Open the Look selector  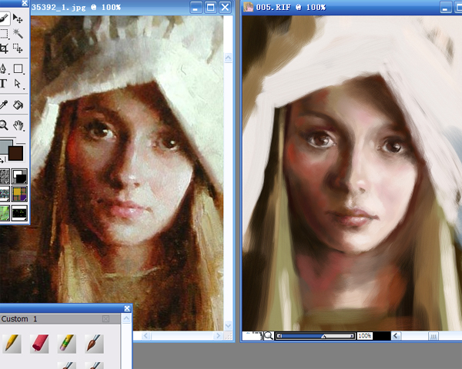(5, 213)
